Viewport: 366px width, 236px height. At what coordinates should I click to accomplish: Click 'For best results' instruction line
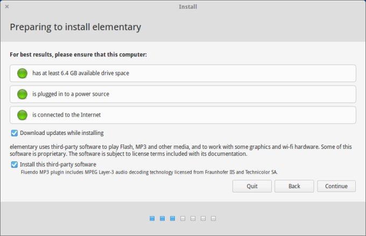[x=78, y=55]
